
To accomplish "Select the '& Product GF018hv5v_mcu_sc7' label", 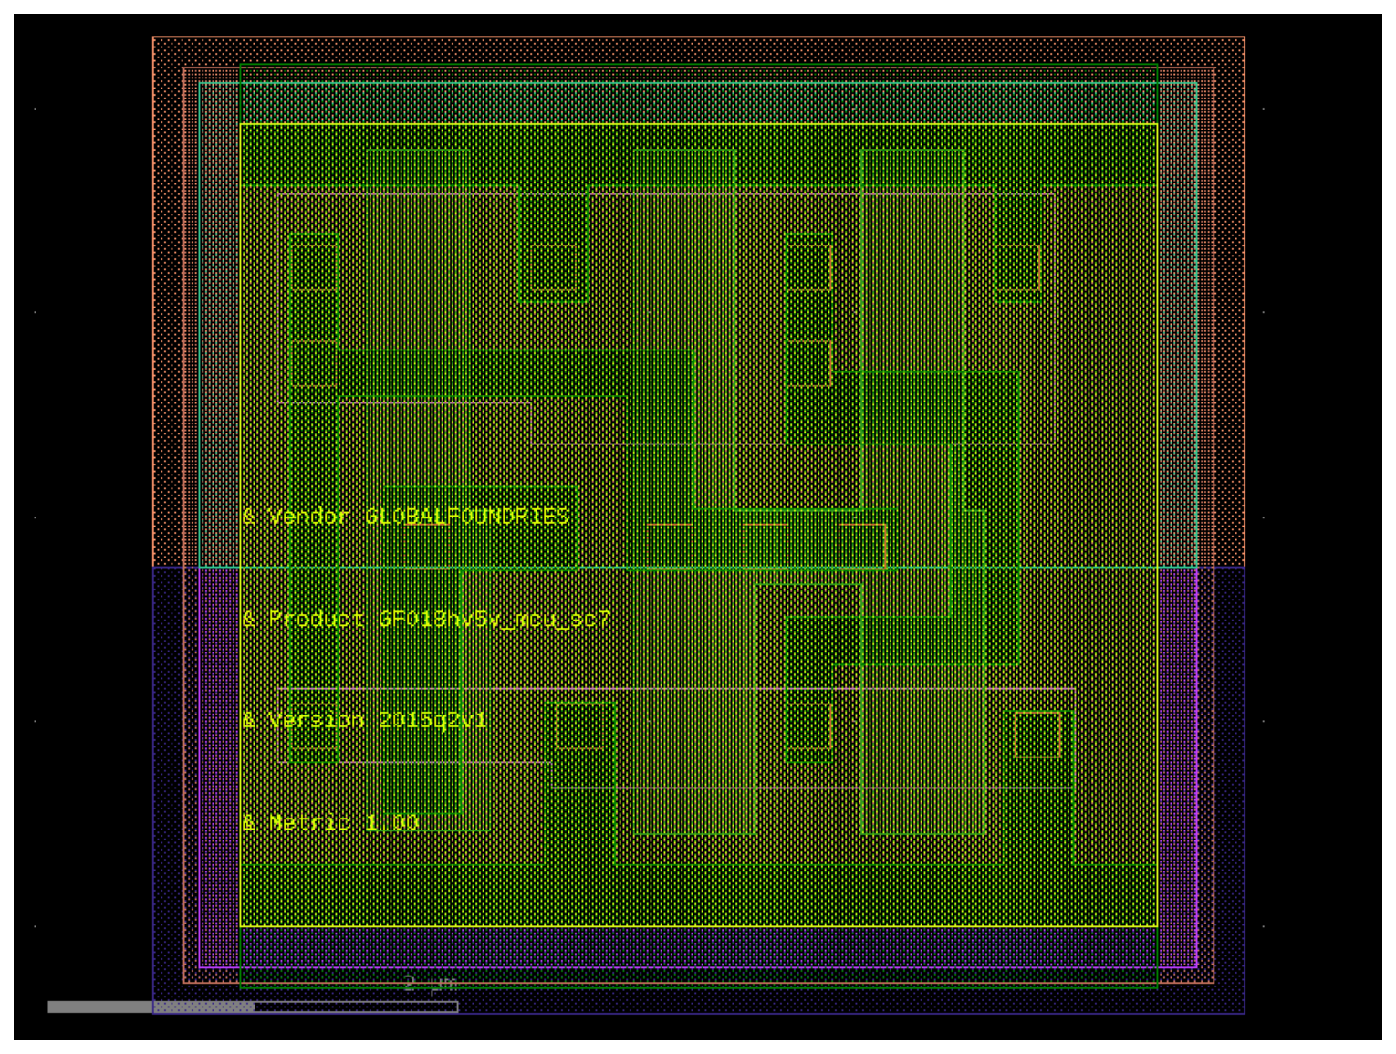I will click(x=426, y=620).
